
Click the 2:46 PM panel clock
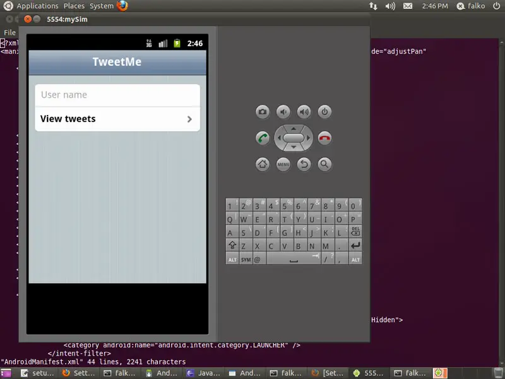click(x=435, y=6)
